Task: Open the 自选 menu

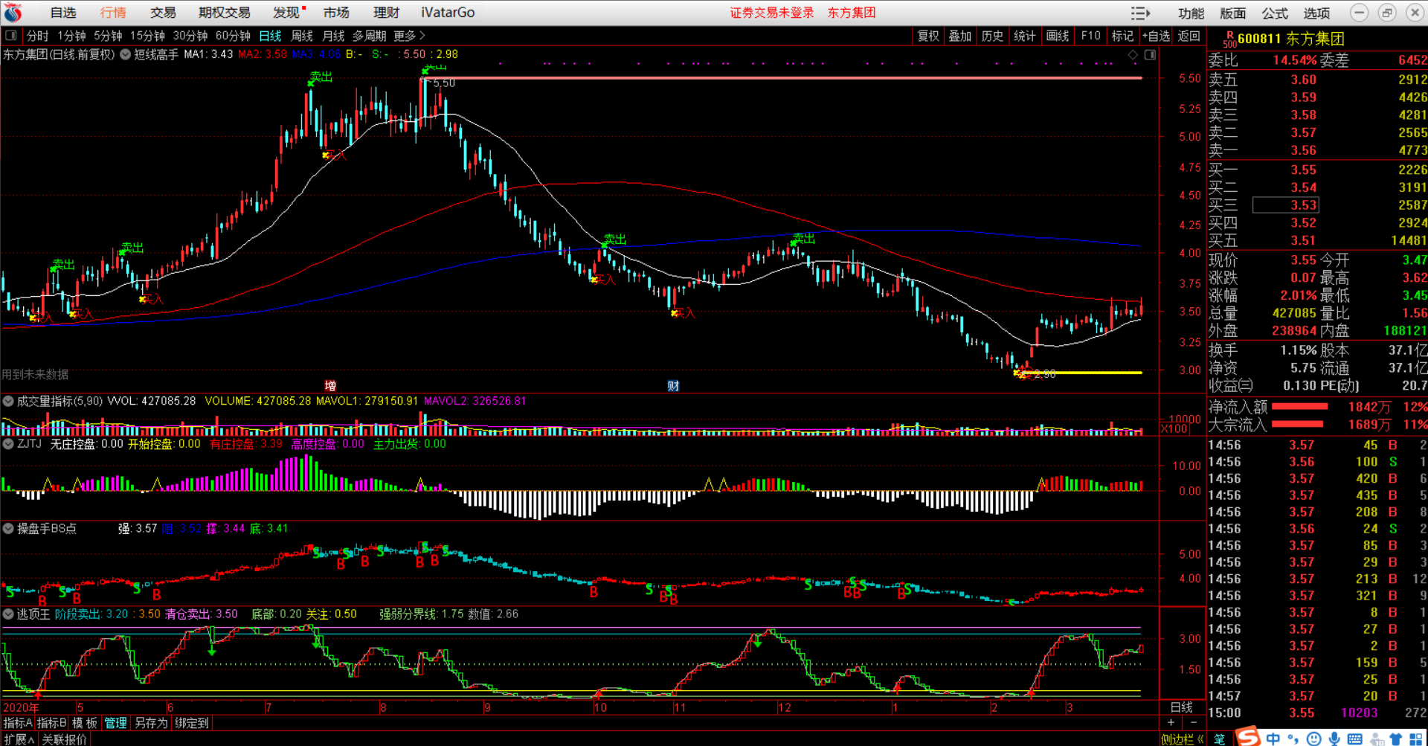Action: point(63,13)
